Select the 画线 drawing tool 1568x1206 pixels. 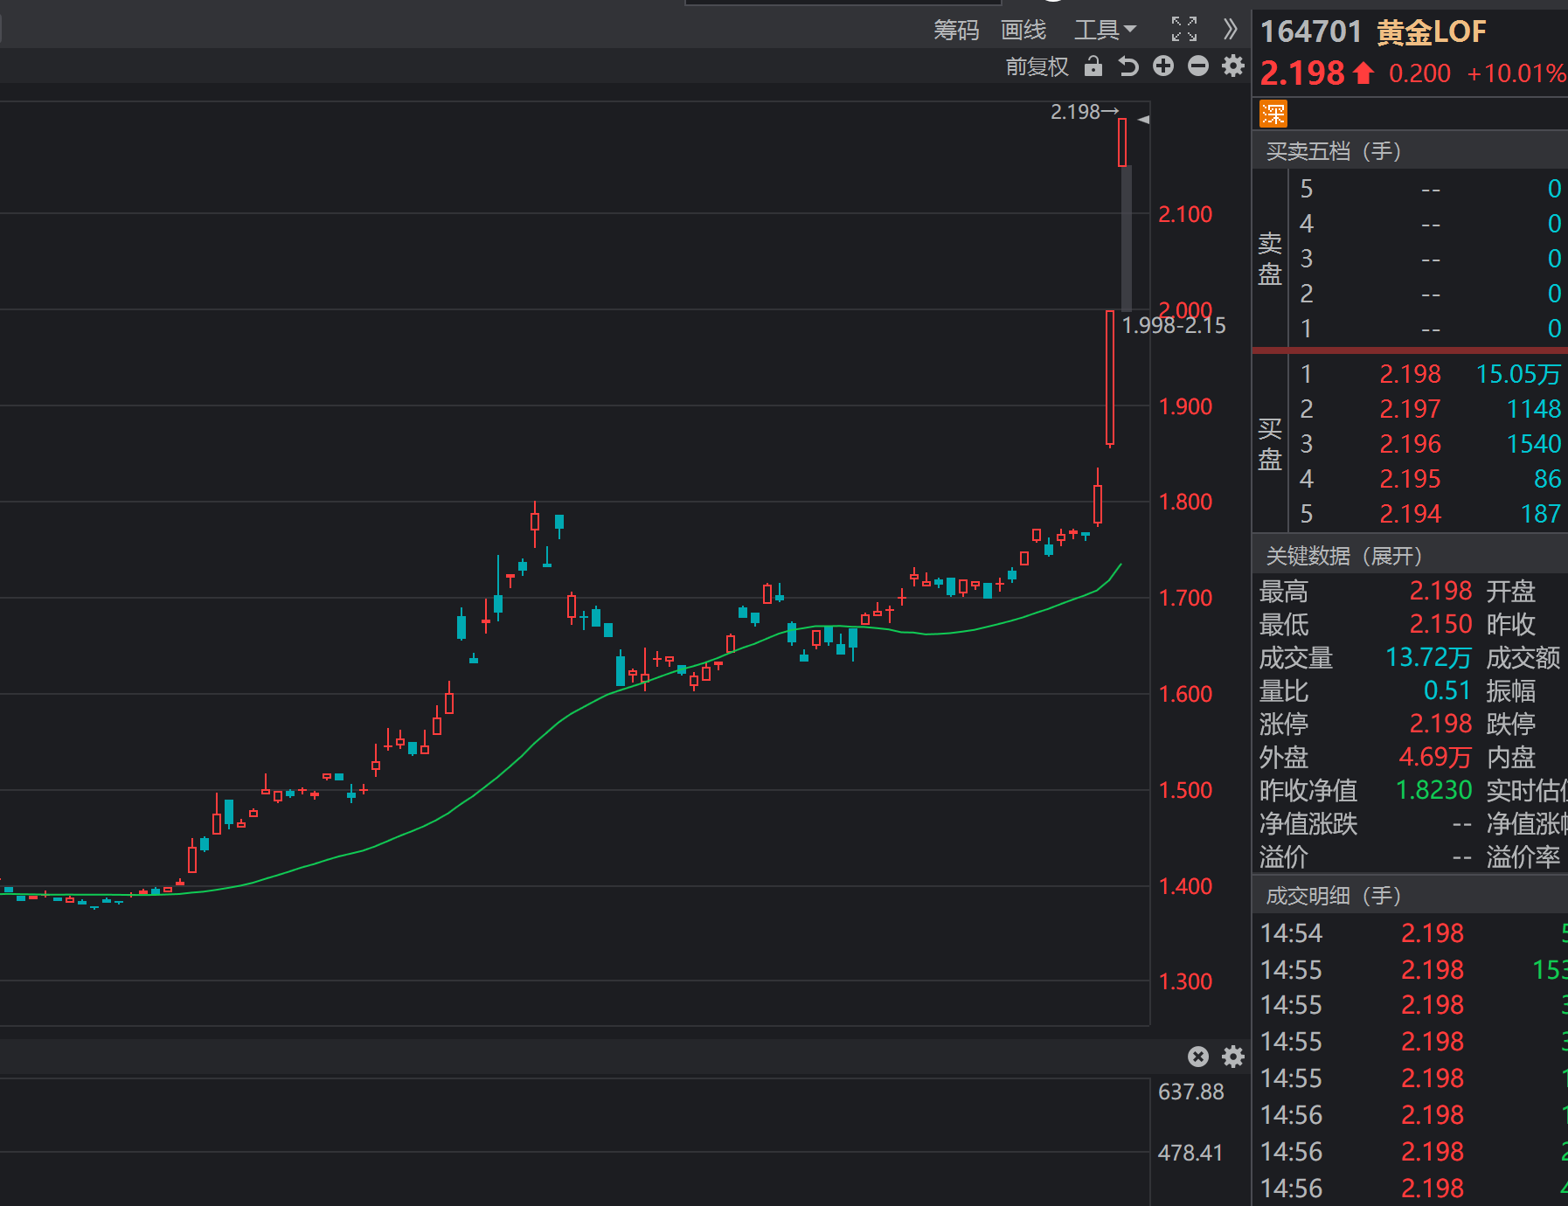point(1023,30)
